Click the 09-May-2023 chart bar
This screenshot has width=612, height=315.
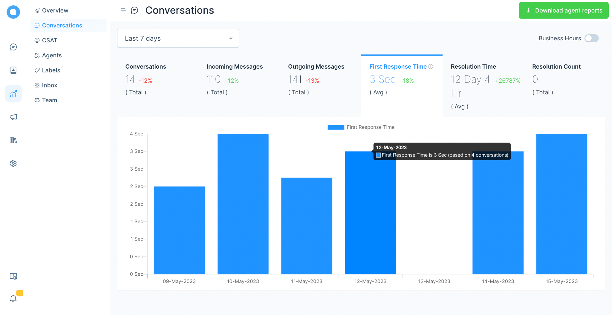tap(179, 230)
